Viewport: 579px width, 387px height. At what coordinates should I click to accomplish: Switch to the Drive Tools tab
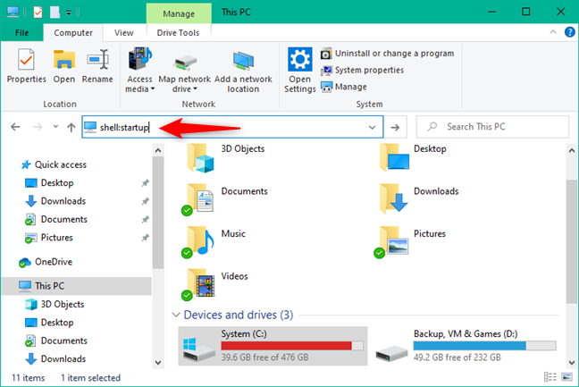point(178,33)
